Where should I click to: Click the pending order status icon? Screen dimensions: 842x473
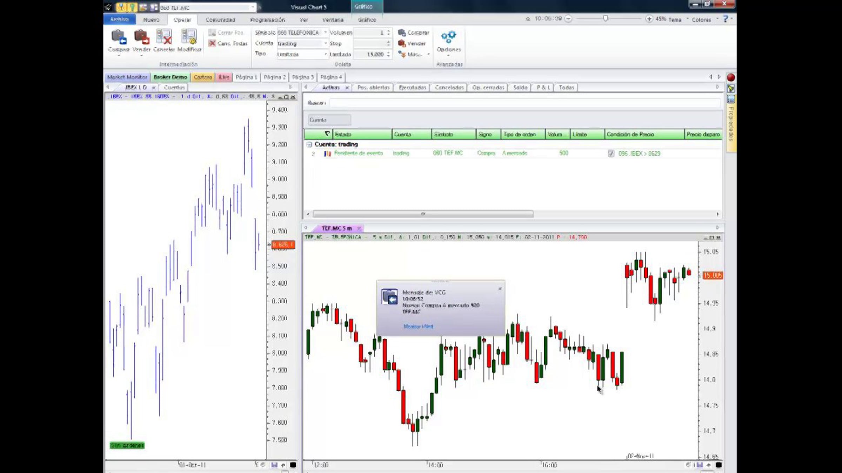coord(327,153)
